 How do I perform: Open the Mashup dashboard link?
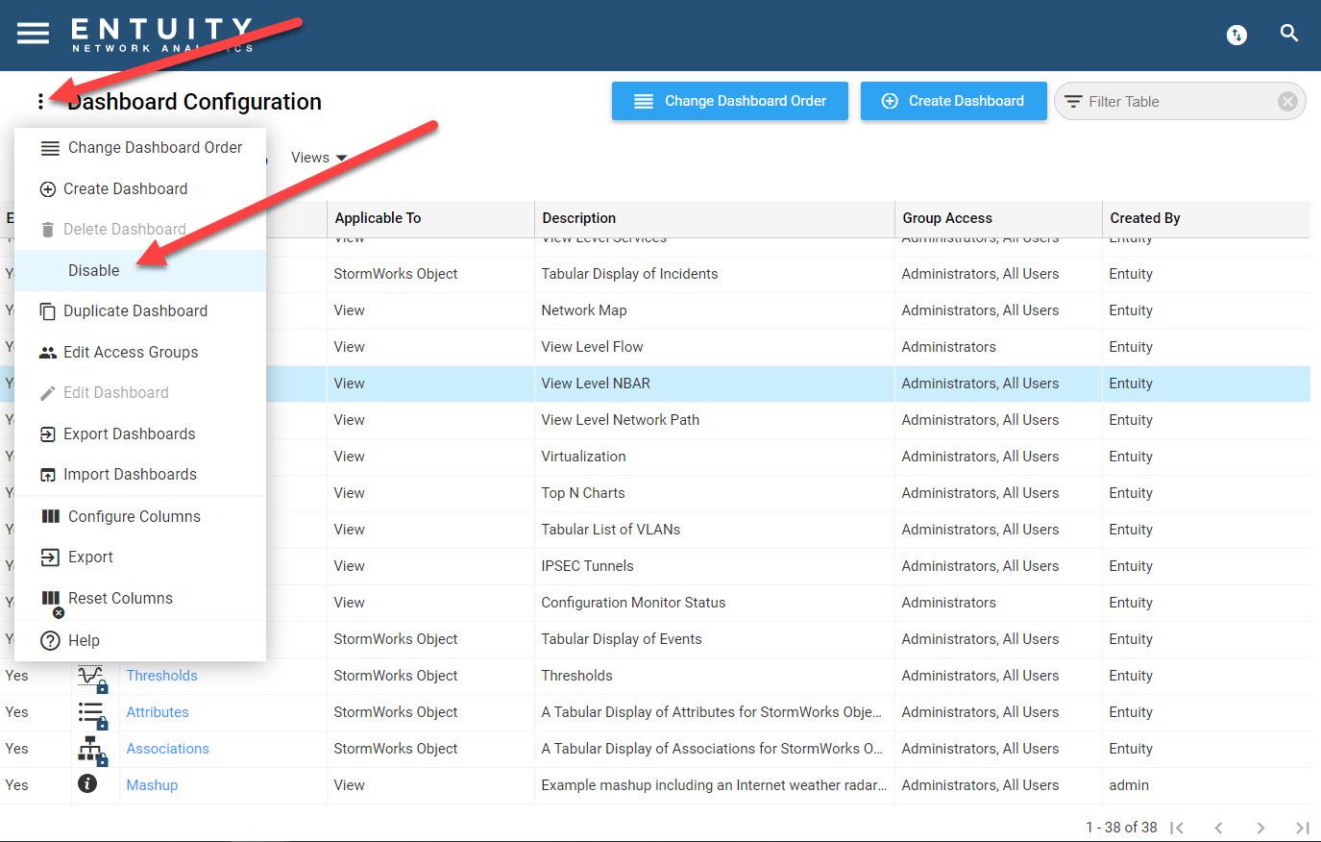[152, 785]
